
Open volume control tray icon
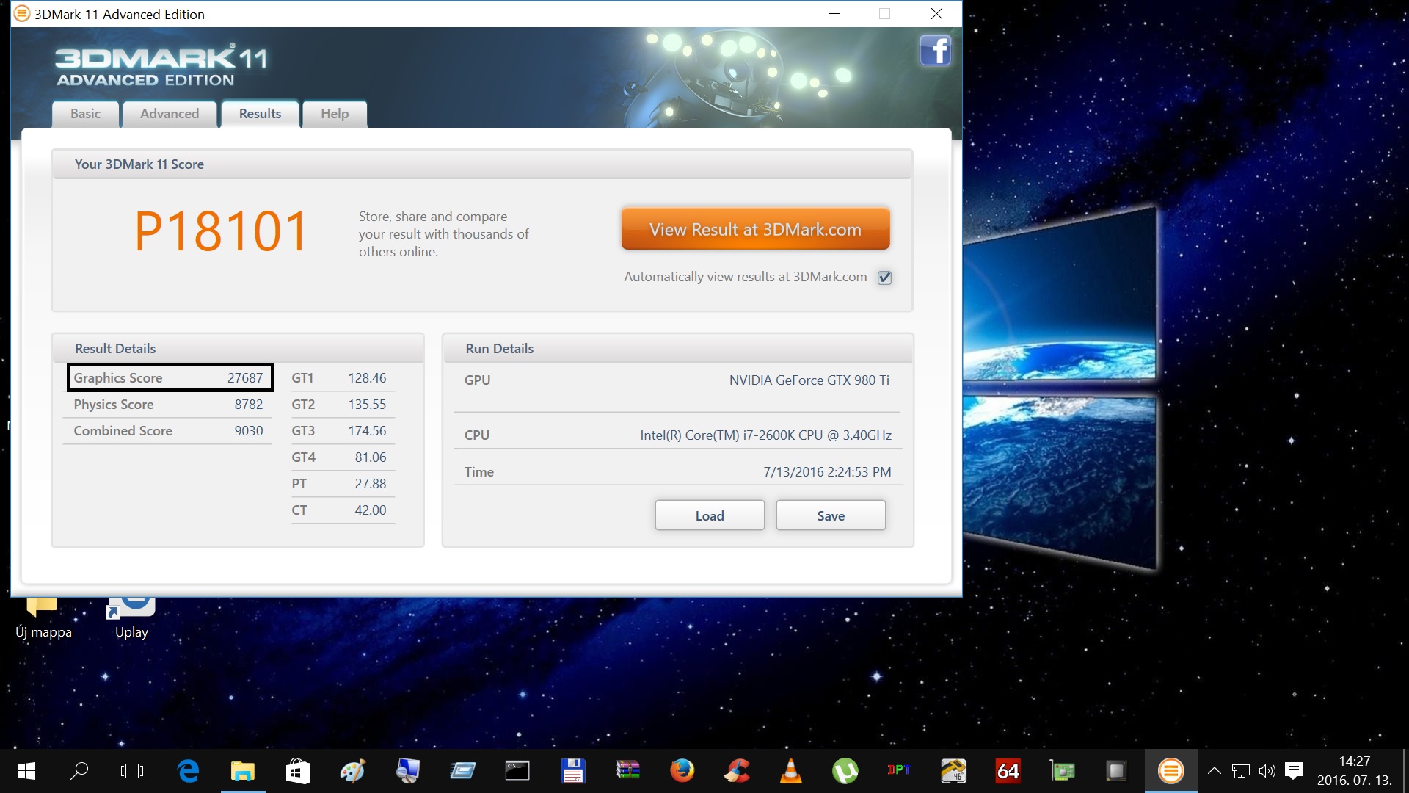pos(1267,771)
